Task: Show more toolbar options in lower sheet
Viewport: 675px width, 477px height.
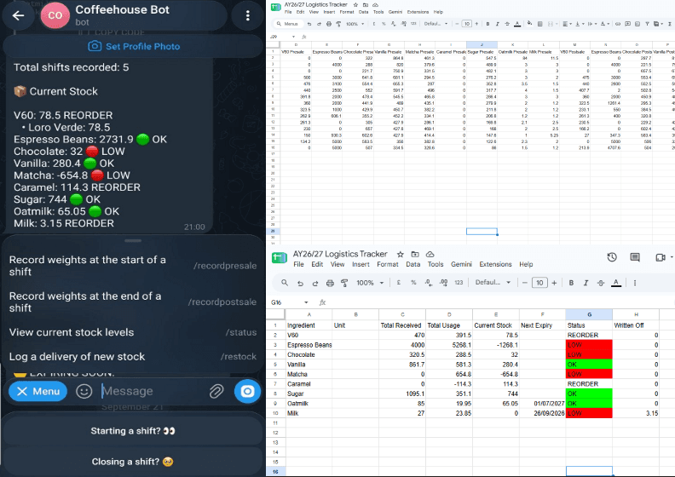Action: (x=635, y=283)
